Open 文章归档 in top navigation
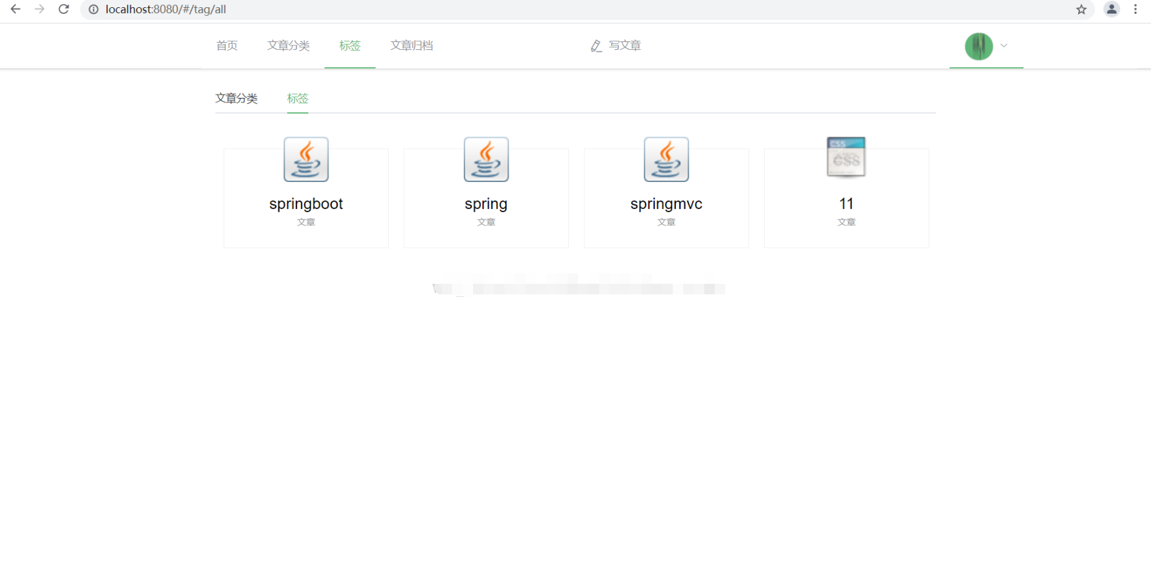The image size is (1151, 588). [x=411, y=45]
